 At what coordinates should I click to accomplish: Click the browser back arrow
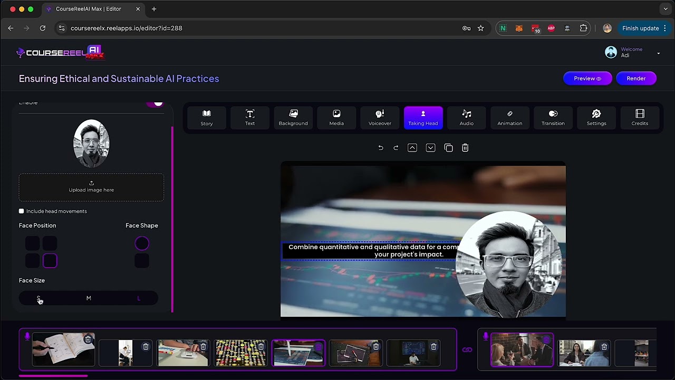click(x=11, y=28)
